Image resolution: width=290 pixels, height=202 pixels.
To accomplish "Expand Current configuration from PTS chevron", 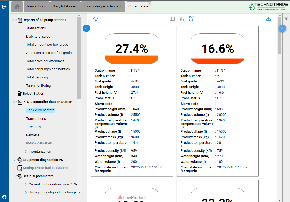I will point(26,184).
